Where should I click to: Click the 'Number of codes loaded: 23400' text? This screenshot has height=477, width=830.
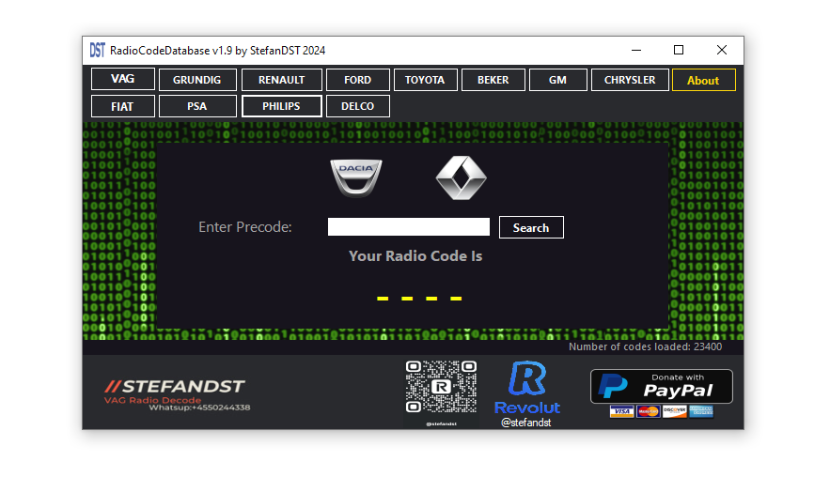click(x=645, y=346)
